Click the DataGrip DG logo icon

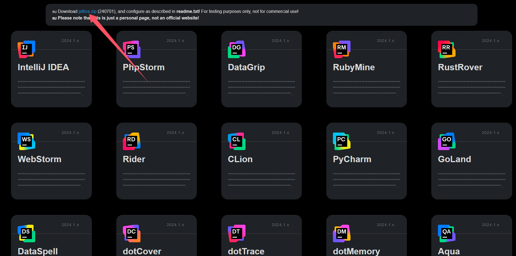(237, 49)
